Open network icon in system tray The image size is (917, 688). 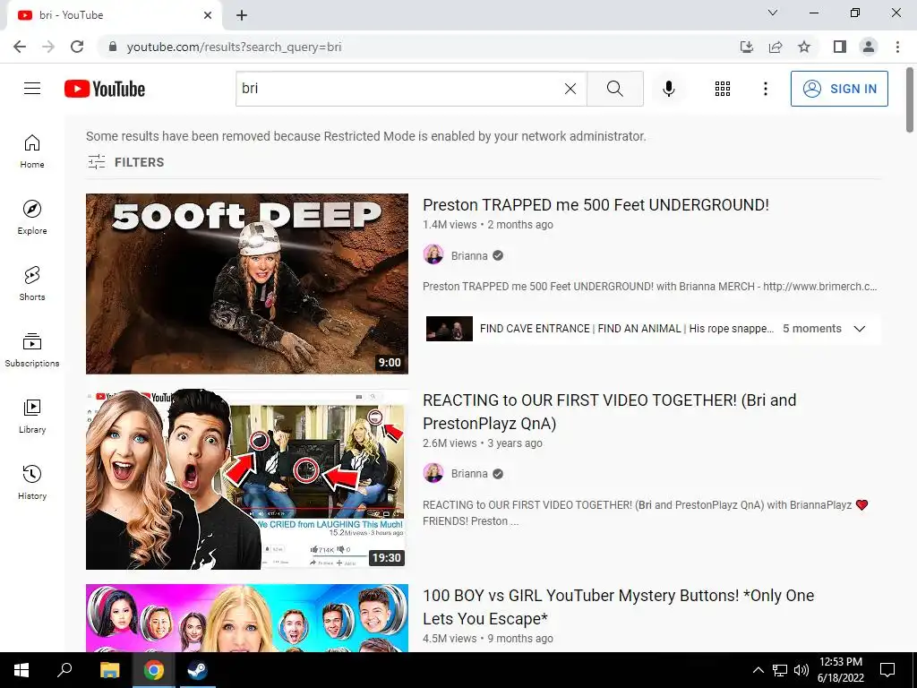780,670
